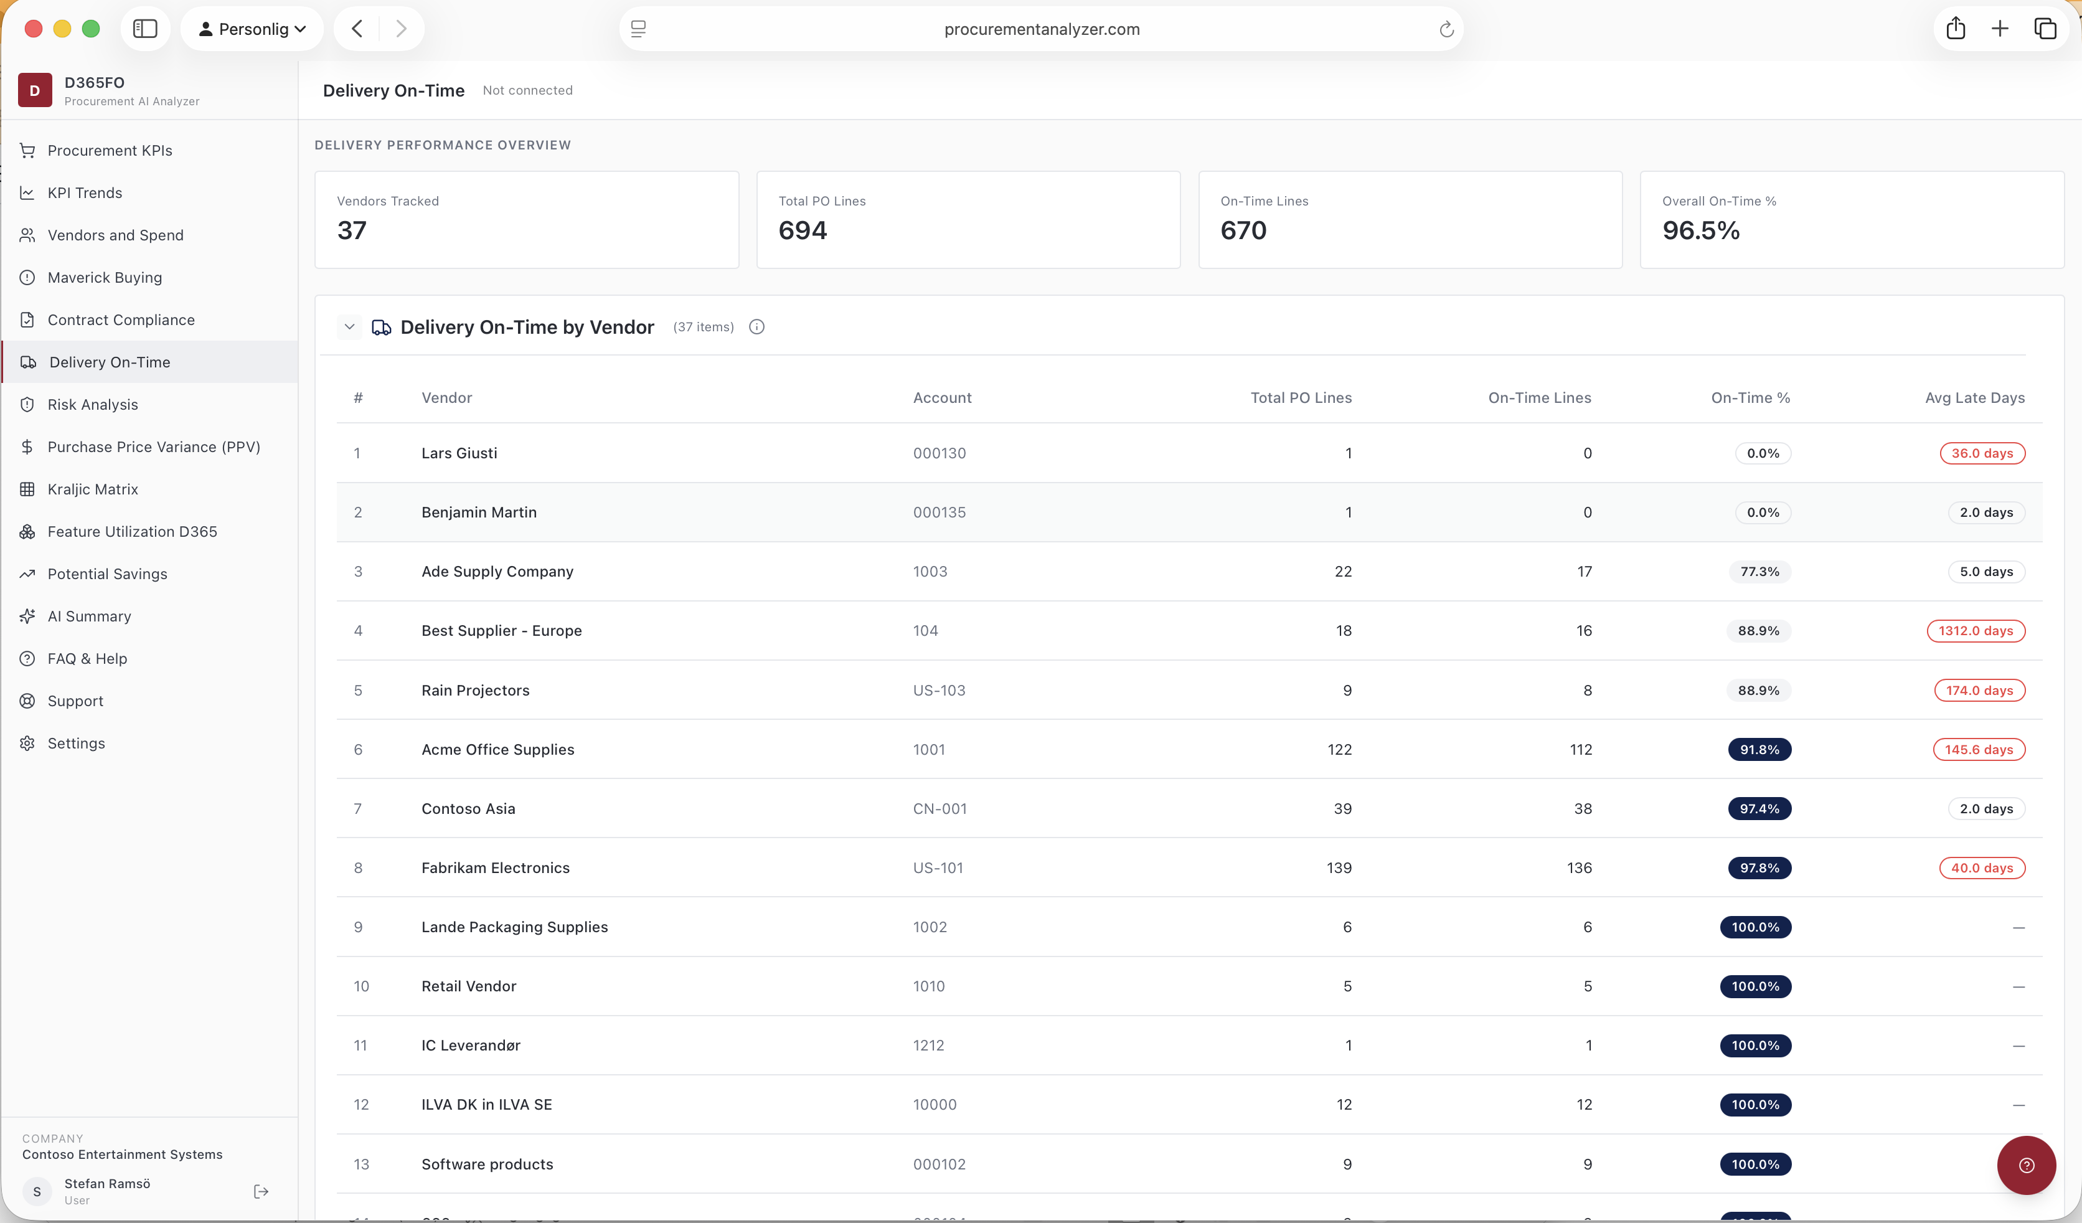Image resolution: width=2082 pixels, height=1223 pixels.
Task: Open the AI Summary page
Action: [x=89, y=616]
